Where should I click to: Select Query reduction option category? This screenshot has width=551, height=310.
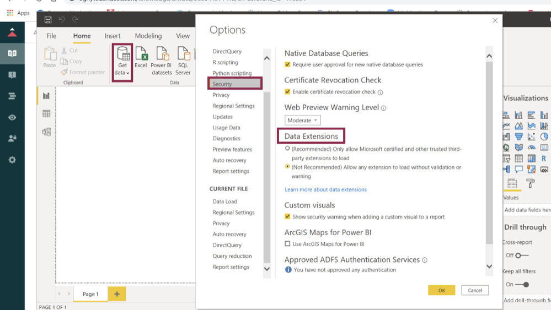[232, 256]
